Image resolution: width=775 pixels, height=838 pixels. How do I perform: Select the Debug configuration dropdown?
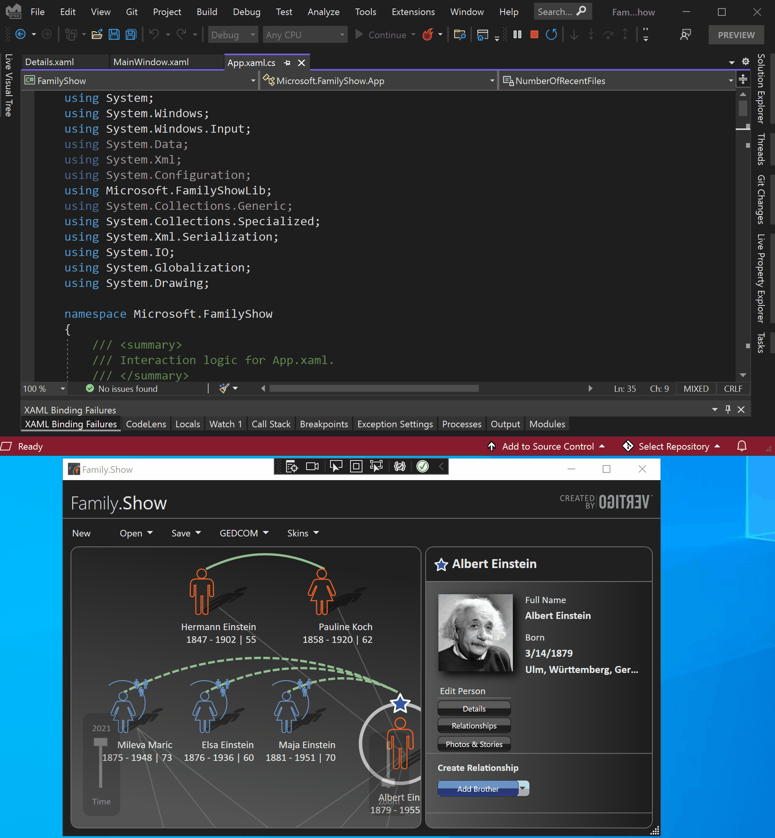click(x=233, y=34)
